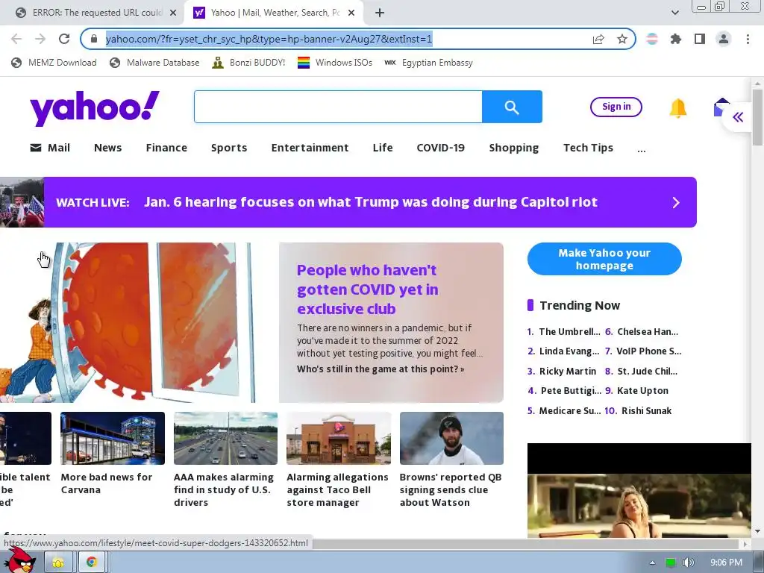This screenshot has width=764, height=573.
Task: Open the Finance section
Action: tap(166, 148)
